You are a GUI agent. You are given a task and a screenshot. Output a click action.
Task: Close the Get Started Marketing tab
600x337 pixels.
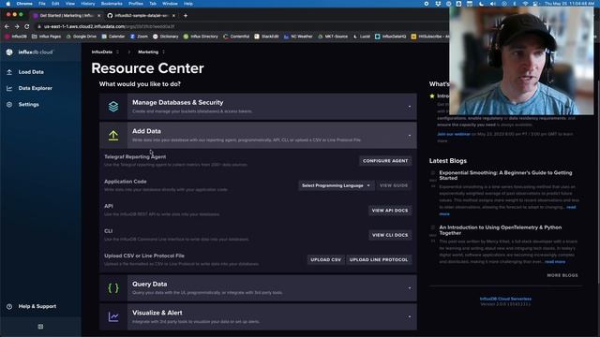[98, 16]
